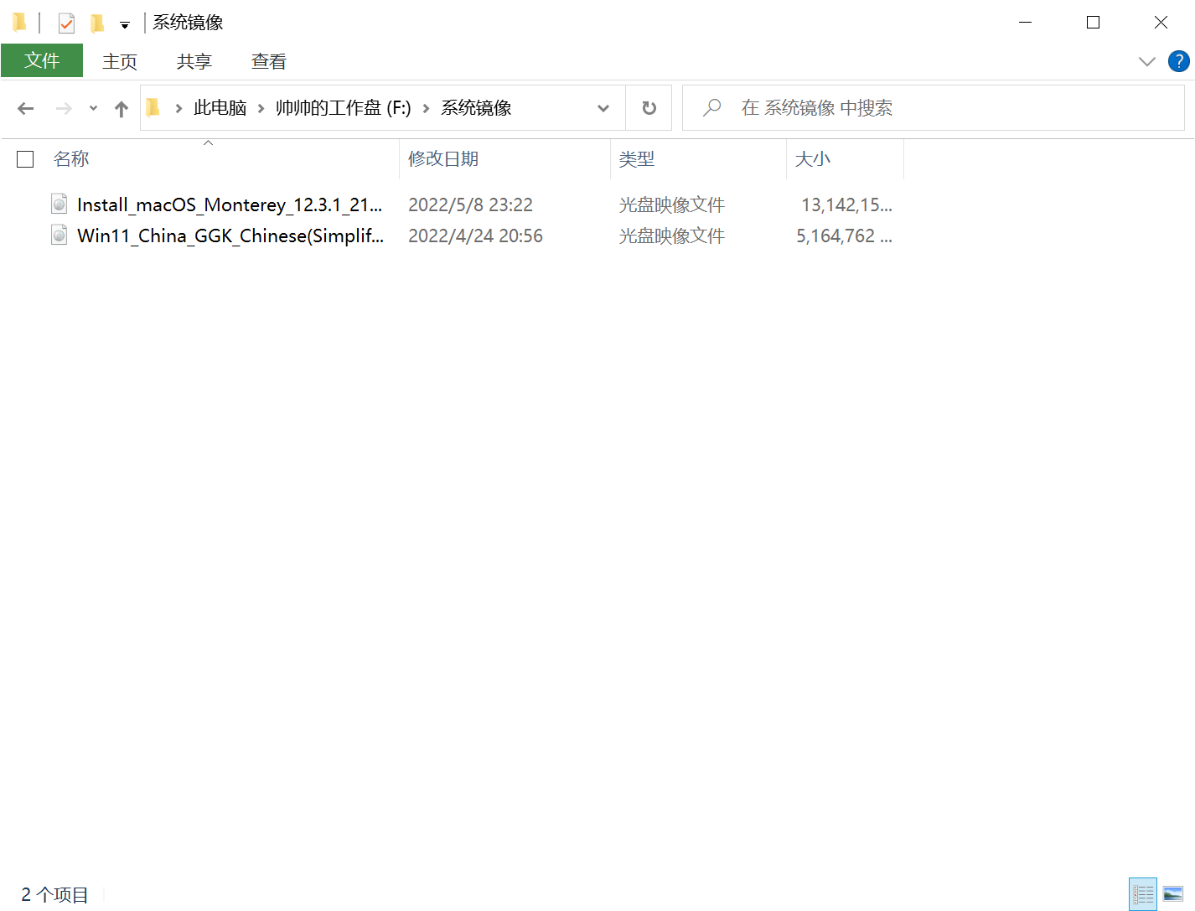Navigate to 此电脑 in the breadcrumb

pos(220,108)
